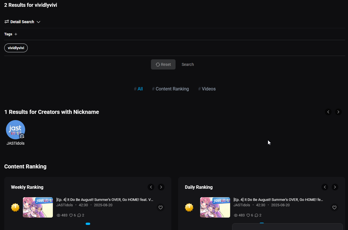Like the Weekly Ranking video with heart button

161,207
